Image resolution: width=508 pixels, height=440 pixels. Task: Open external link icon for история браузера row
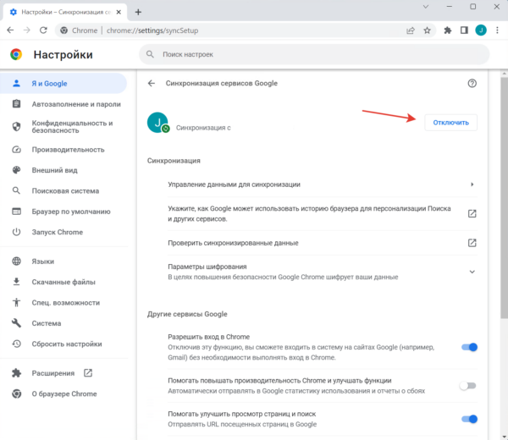(472, 214)
